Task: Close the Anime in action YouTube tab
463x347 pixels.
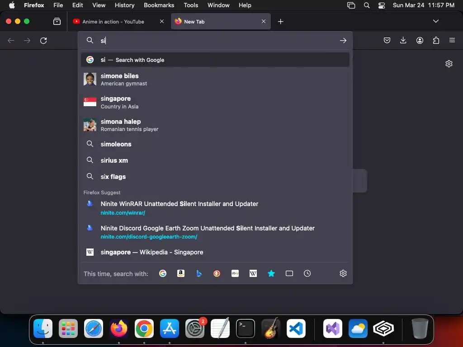Action: pyautogui.click(x=162, y=21)
